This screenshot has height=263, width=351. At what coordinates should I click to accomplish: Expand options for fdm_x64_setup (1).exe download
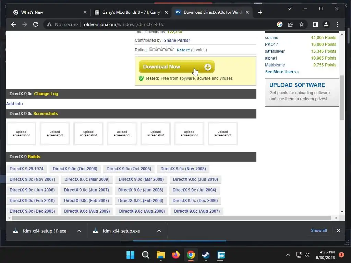[79, 231]
